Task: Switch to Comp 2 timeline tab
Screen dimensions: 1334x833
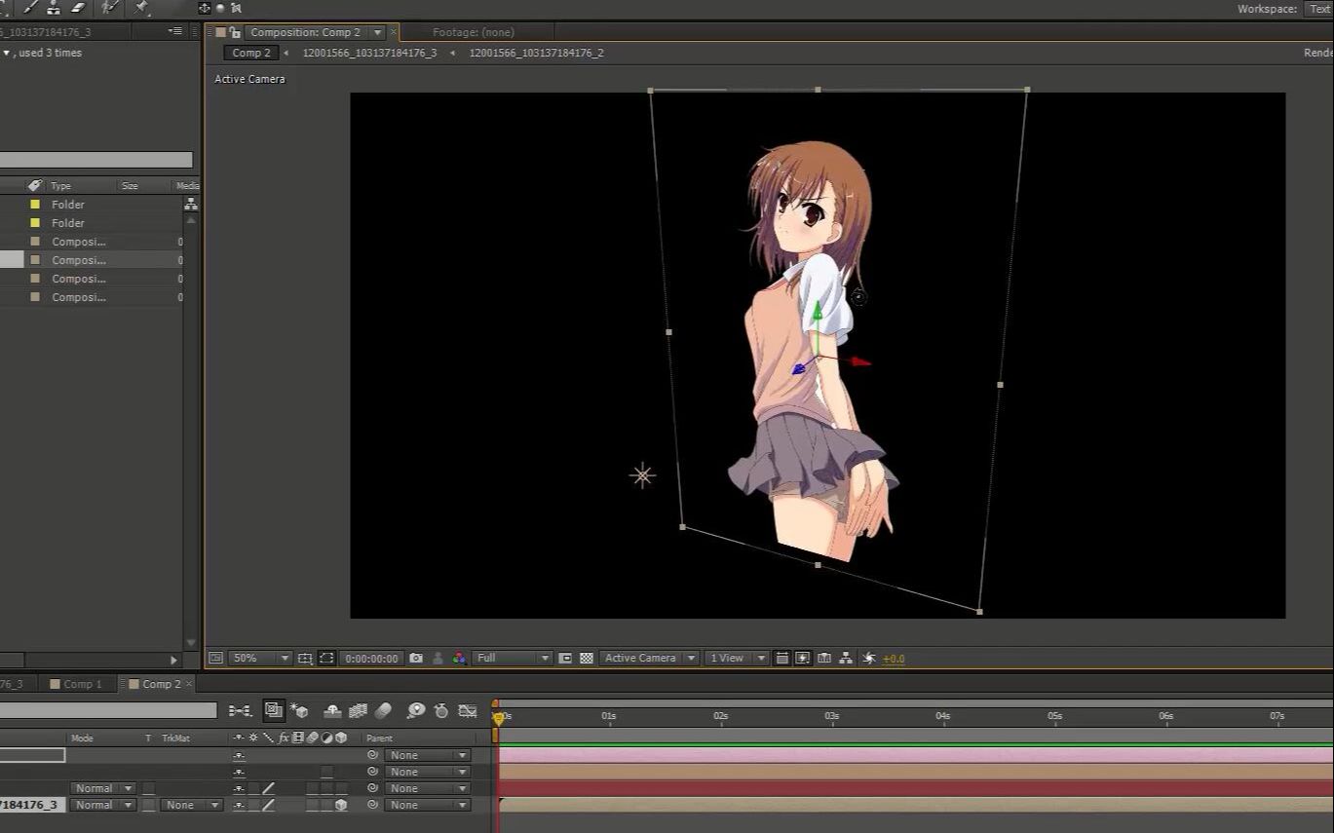Action: (161, 684)
